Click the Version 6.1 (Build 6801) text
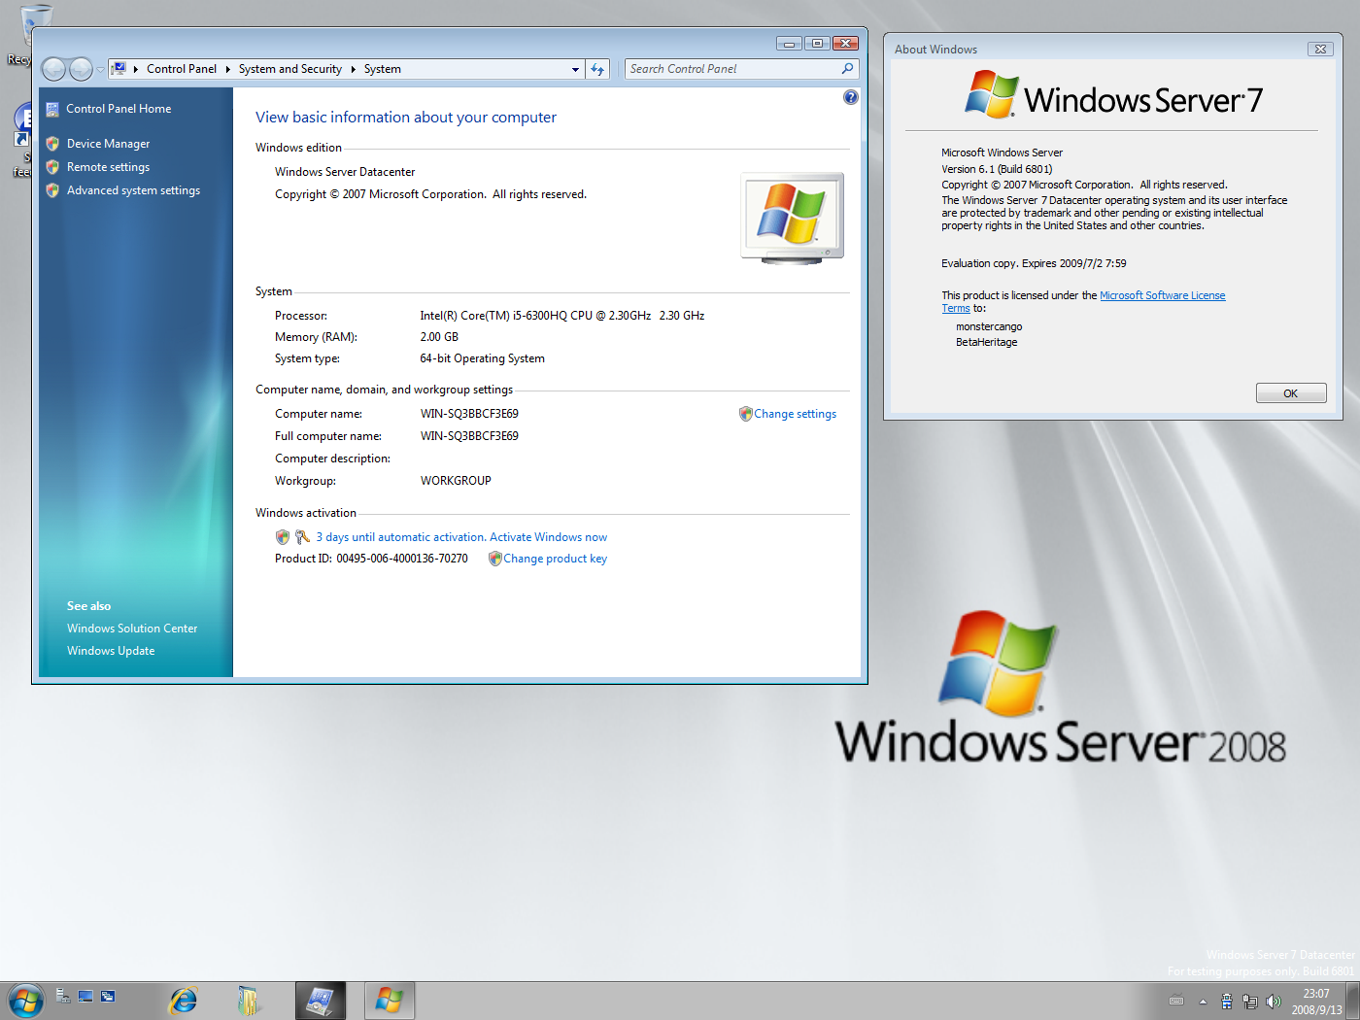1360x1020 pixels. pos(997,169)
